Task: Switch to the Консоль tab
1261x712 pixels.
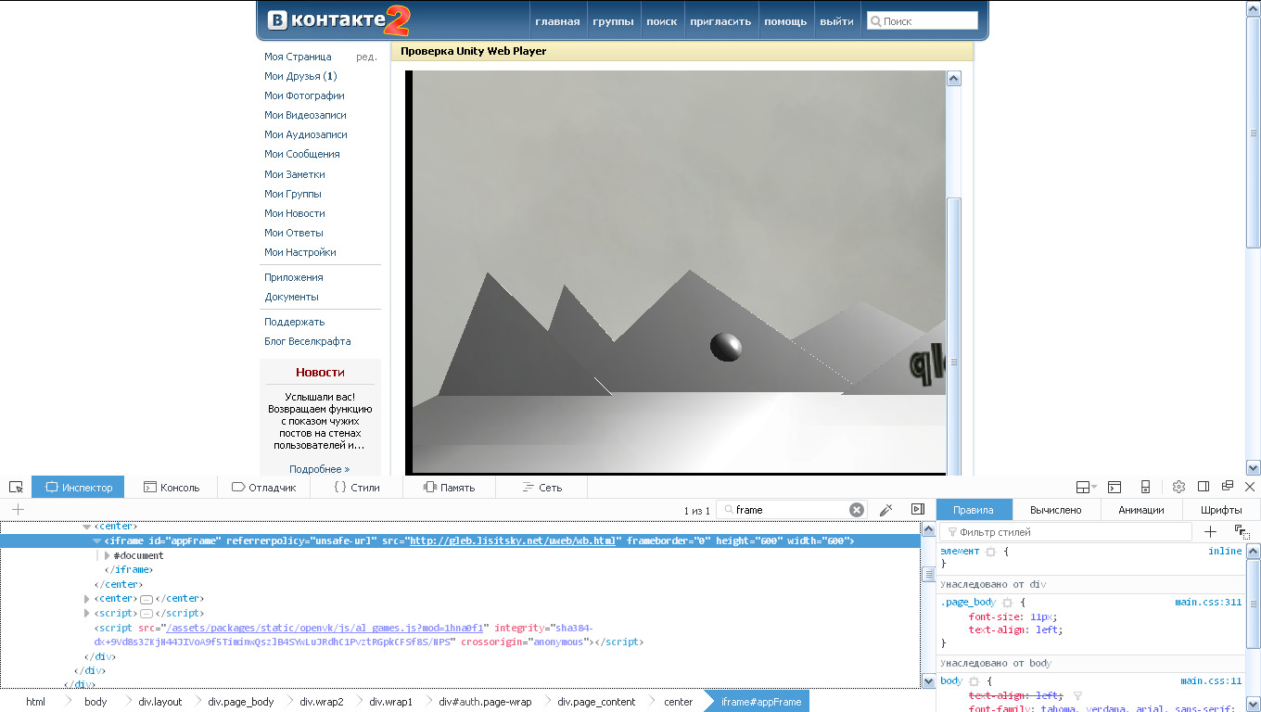Action: coord(171,488)
